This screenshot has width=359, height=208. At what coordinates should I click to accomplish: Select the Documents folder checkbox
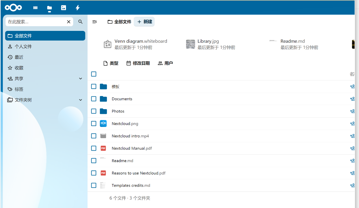[94, 99]
